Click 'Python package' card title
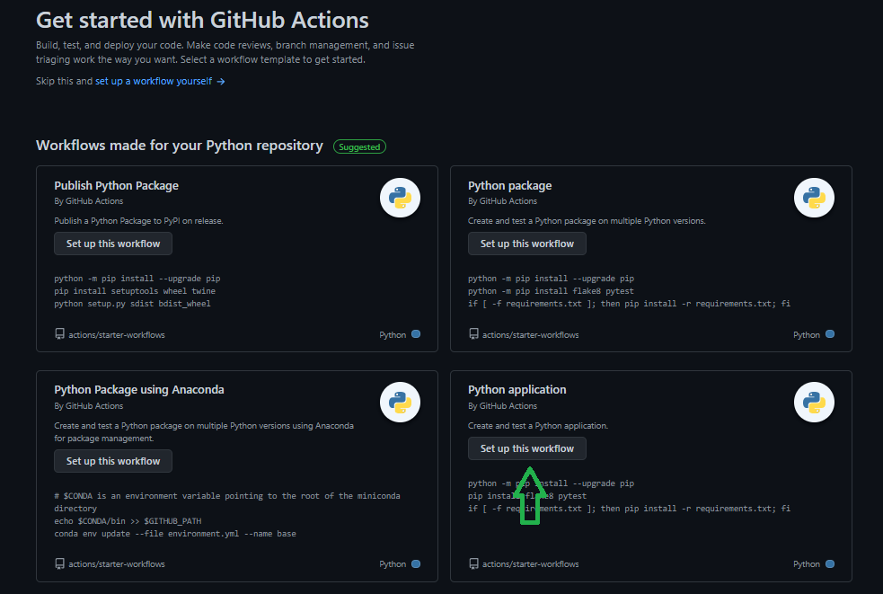The height and width of the screenshot is (594, 883). 509,185
